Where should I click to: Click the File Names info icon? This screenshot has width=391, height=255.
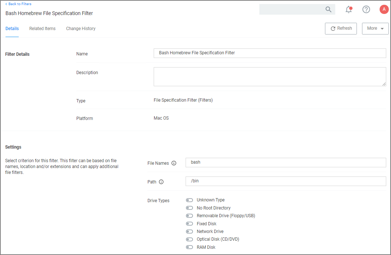coord(174,163)
